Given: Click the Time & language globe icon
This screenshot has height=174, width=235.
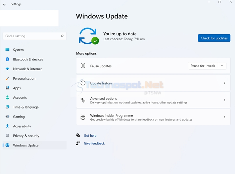Looking at the screenshot, I should point(7,107).
